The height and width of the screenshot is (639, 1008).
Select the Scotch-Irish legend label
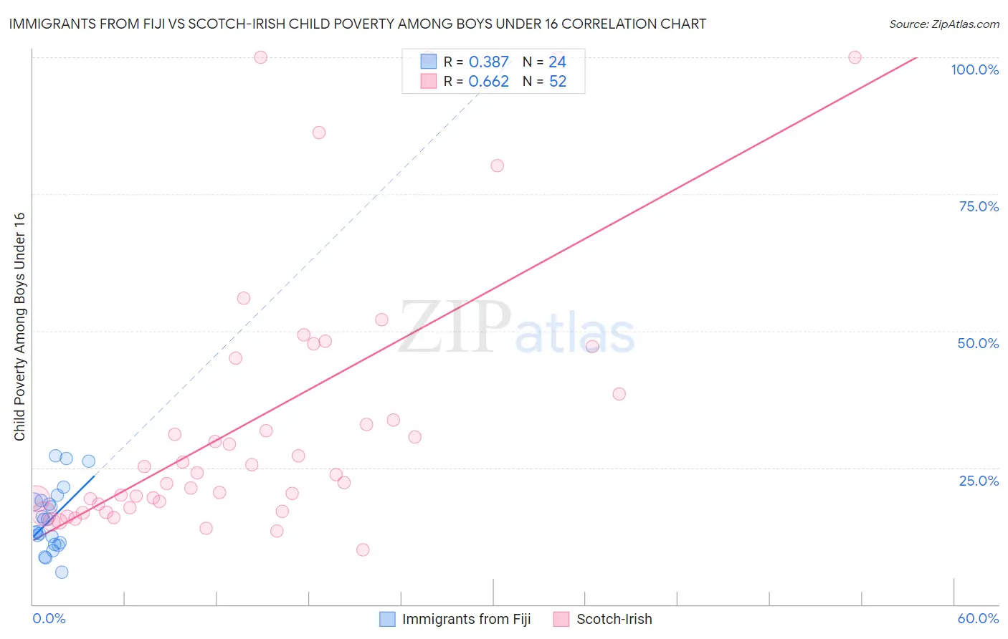coord(614,619)
